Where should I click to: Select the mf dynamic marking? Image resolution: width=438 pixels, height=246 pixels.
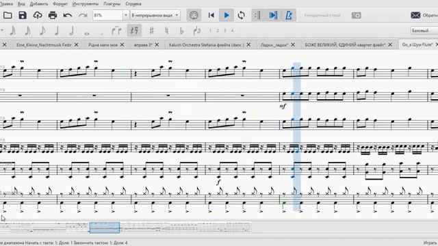(283, 106)
